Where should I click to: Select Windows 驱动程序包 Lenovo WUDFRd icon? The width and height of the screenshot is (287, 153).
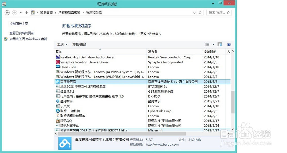(58, 77)
